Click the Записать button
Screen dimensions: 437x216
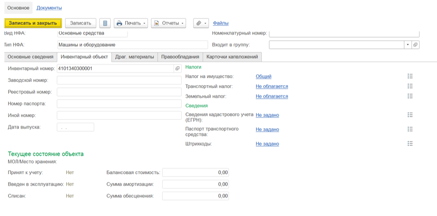pos(80,23)
